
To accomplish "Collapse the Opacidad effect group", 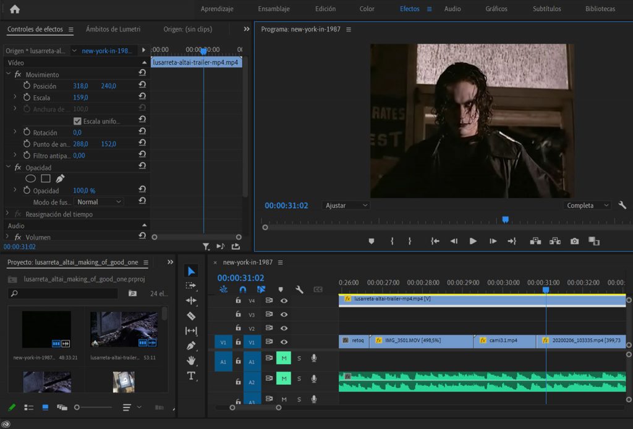I will click(8, 167).
